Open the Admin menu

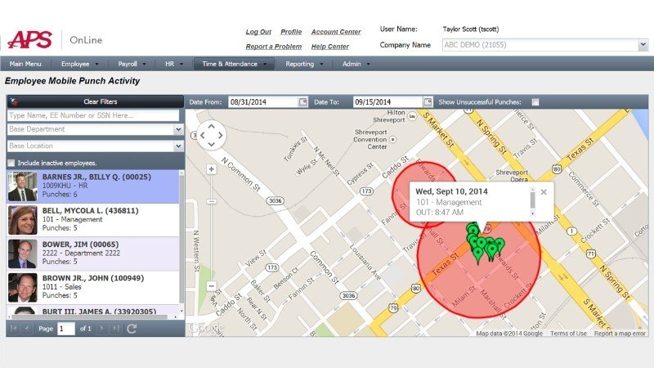point(356,64)
